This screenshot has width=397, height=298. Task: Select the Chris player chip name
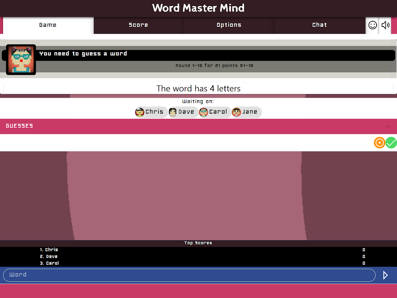[154, 112]
